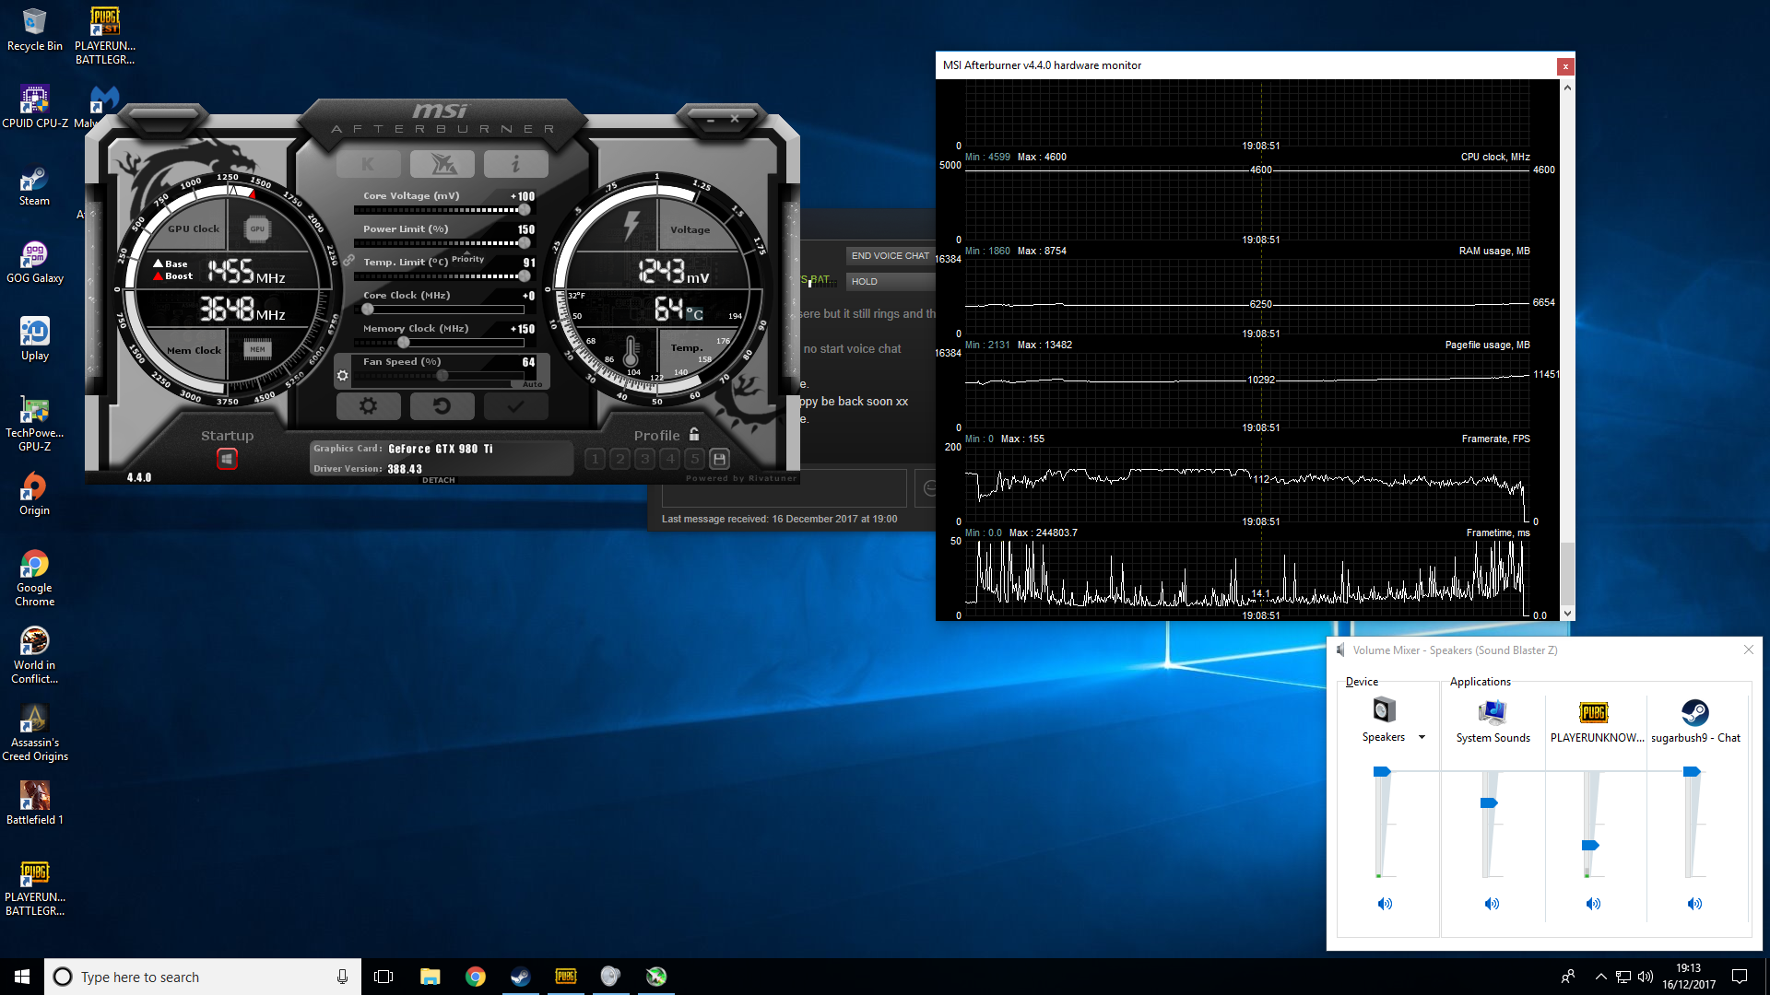The image size is (1770, 995).
Task: Select the Steam desktop icon
Action: click(x=35, y=185)
